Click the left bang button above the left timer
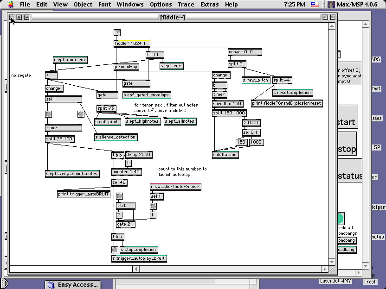This screenshot has width=386, height=289. pos(48,114)
